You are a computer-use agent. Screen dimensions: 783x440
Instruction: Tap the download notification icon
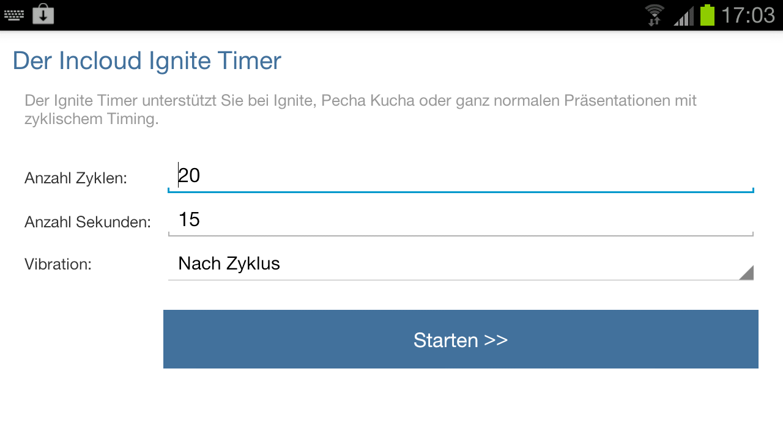point(43,14)
